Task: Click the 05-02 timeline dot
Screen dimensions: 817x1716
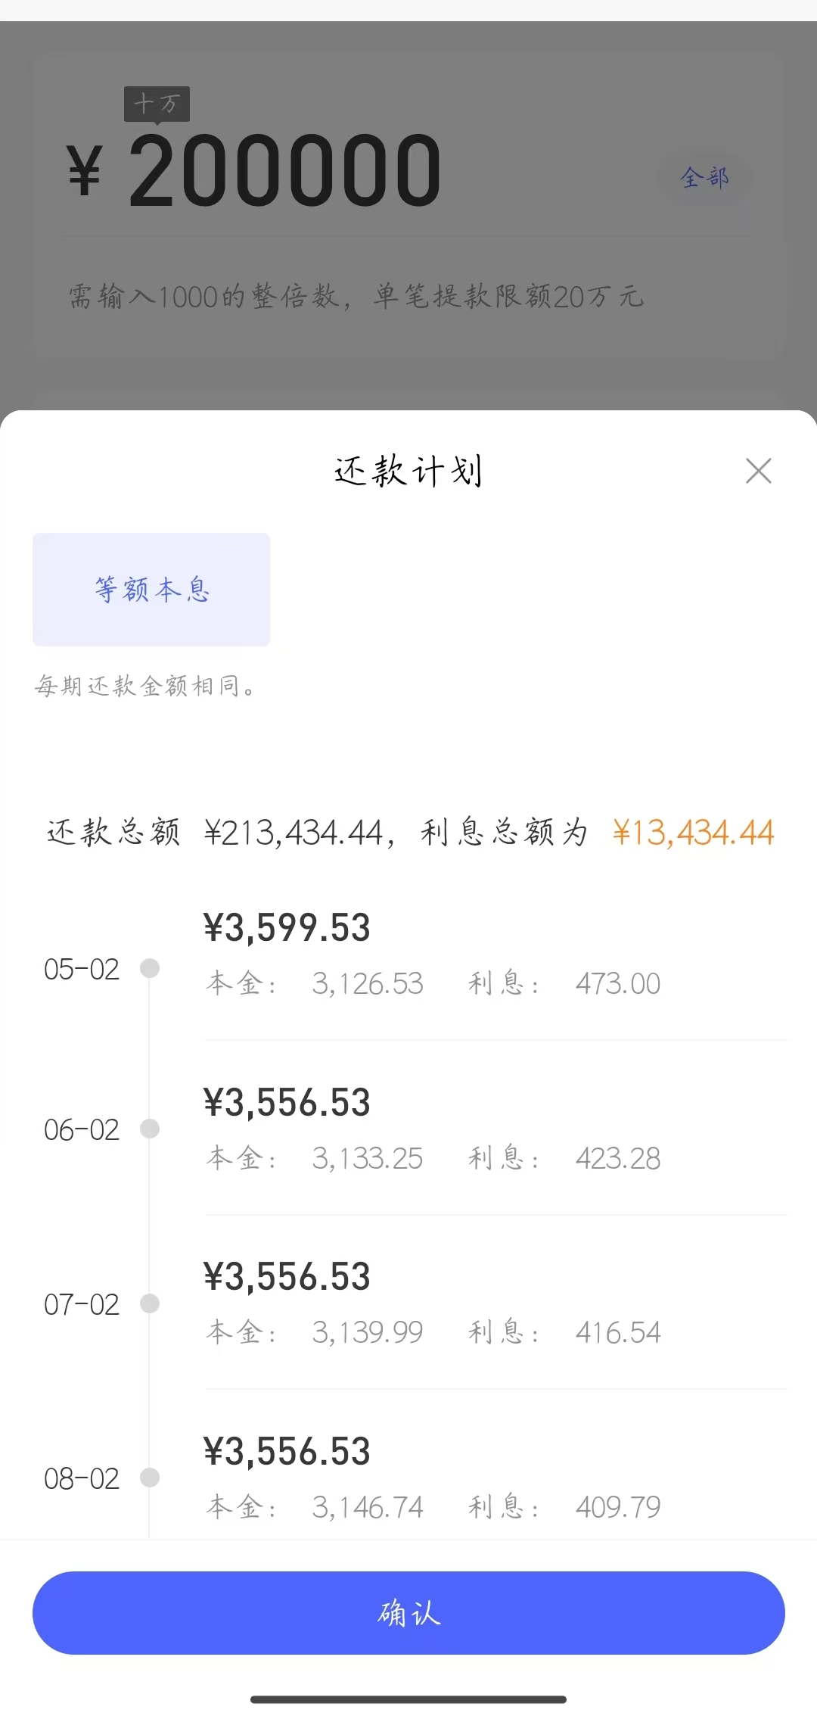Action: (x=150, y=968)
